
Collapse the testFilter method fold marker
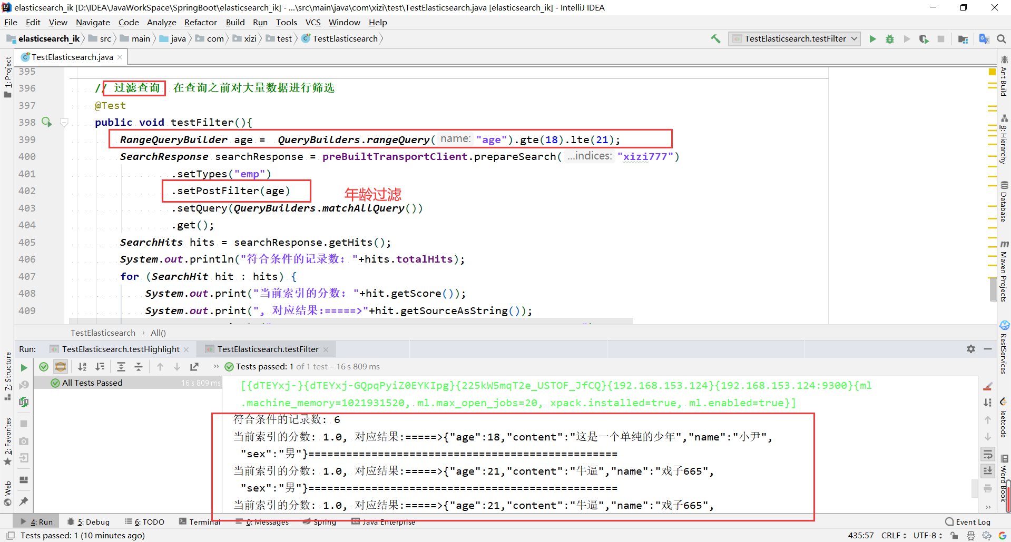pos(64,122)
